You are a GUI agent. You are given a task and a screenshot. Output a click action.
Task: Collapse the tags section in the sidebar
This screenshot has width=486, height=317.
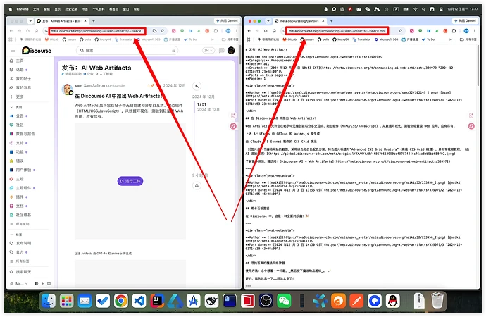point(11,235)
